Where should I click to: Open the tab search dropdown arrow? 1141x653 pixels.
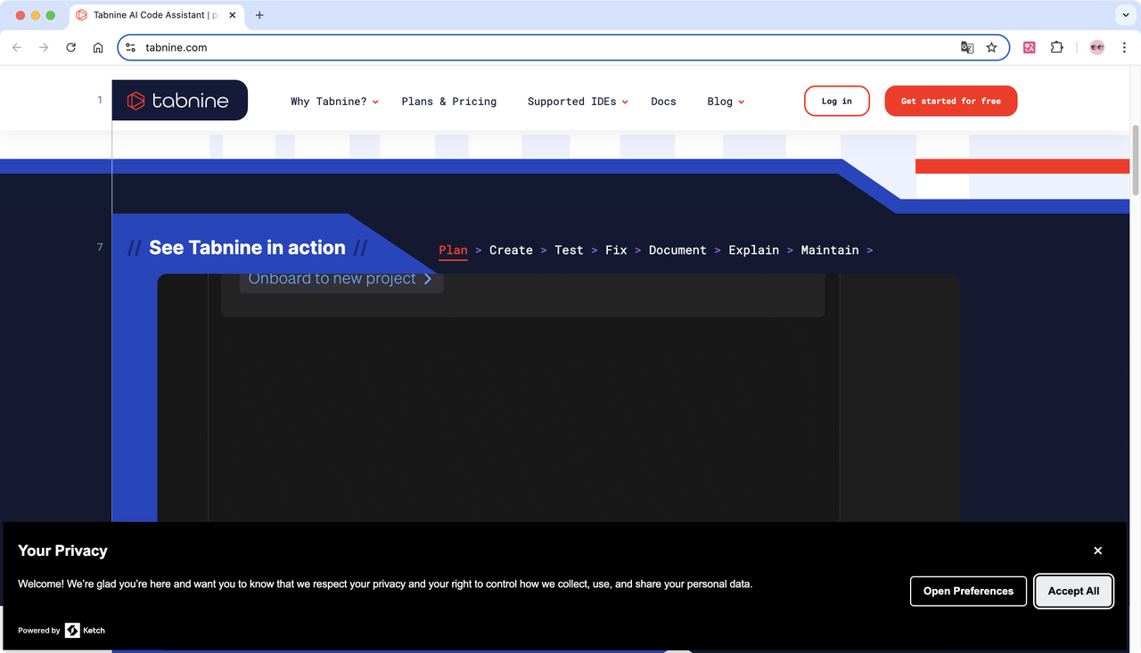1124,15
